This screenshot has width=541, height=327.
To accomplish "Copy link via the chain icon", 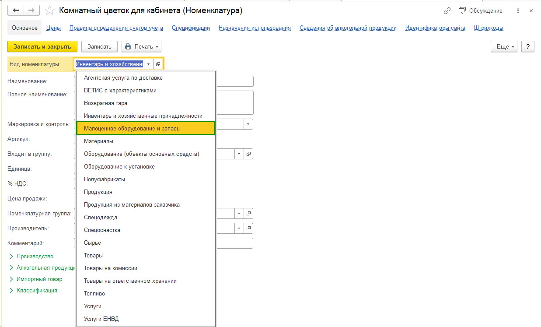I will pyautogui.click(x=447, y=11).
